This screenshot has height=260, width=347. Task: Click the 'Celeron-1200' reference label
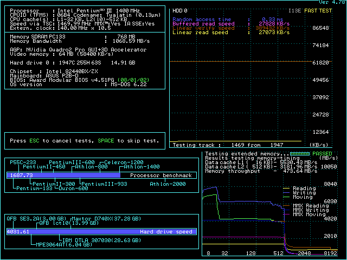click(124, 162)
